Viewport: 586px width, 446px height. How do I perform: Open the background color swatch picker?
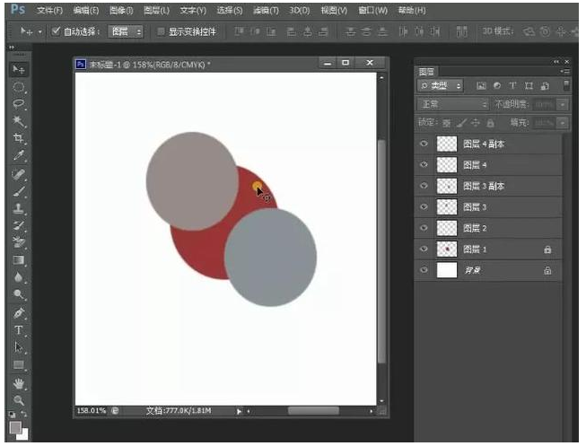[x=24, y=435]
